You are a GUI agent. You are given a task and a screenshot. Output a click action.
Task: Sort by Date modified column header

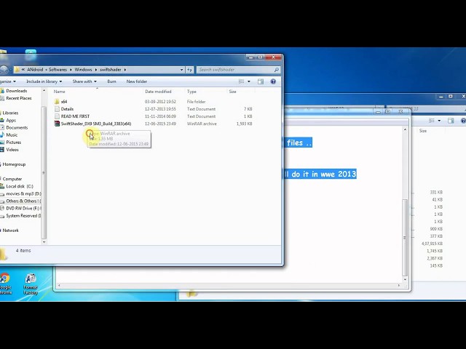point(158,92)
